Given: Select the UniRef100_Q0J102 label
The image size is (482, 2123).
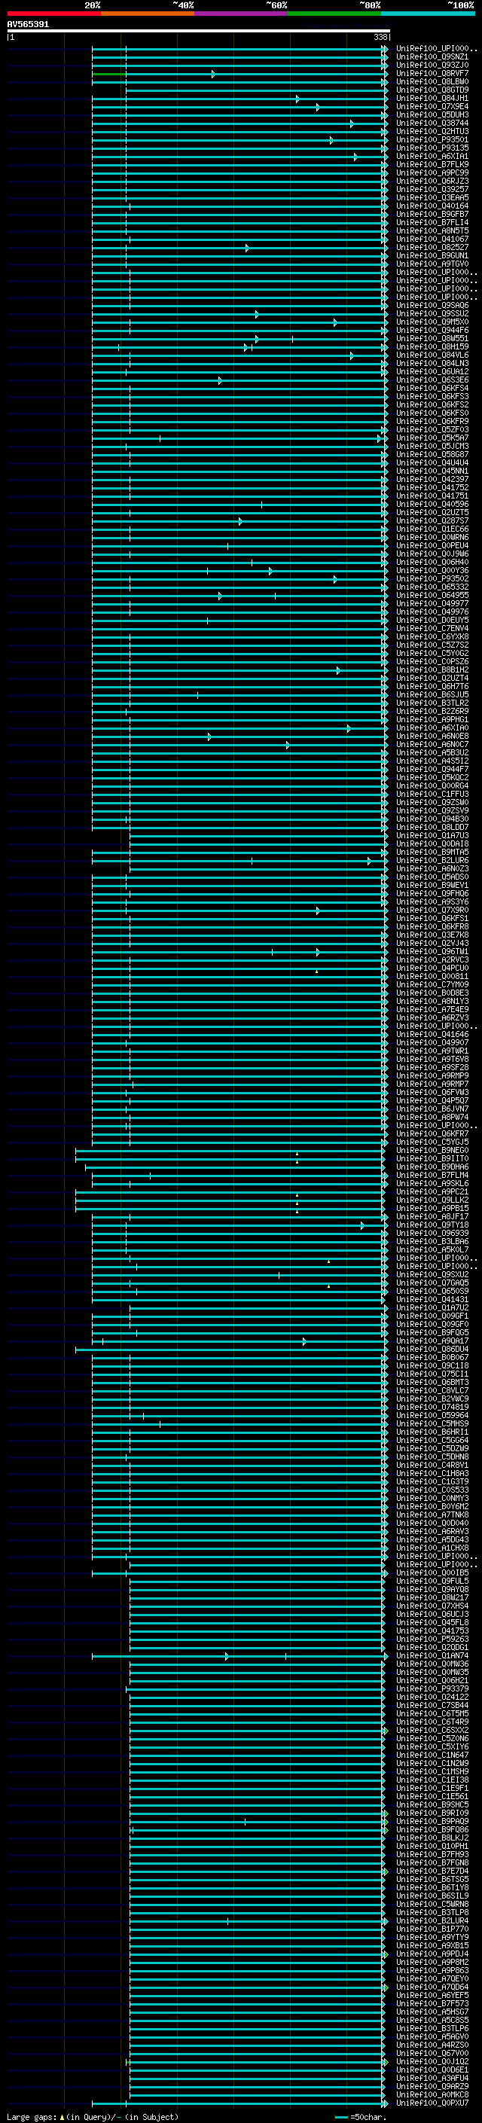Looking at the screenshot, I should click(x=432, y=2061).
